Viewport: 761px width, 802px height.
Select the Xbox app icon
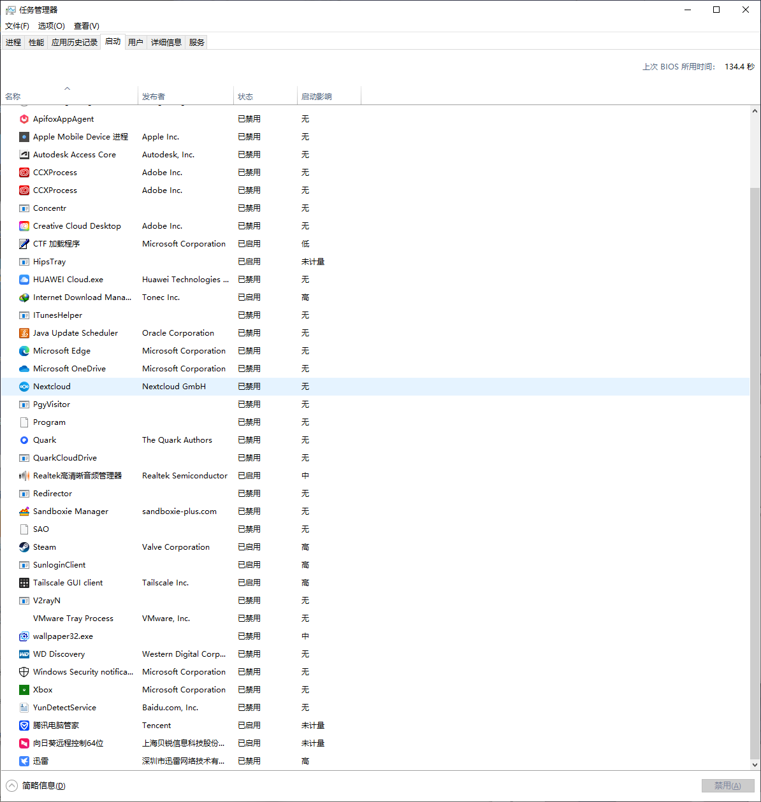coord(24,690)
